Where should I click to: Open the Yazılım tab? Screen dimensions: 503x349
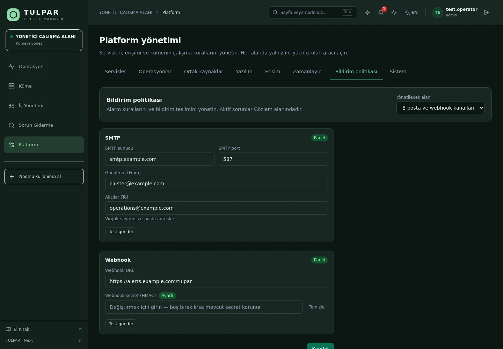point(244,72)
